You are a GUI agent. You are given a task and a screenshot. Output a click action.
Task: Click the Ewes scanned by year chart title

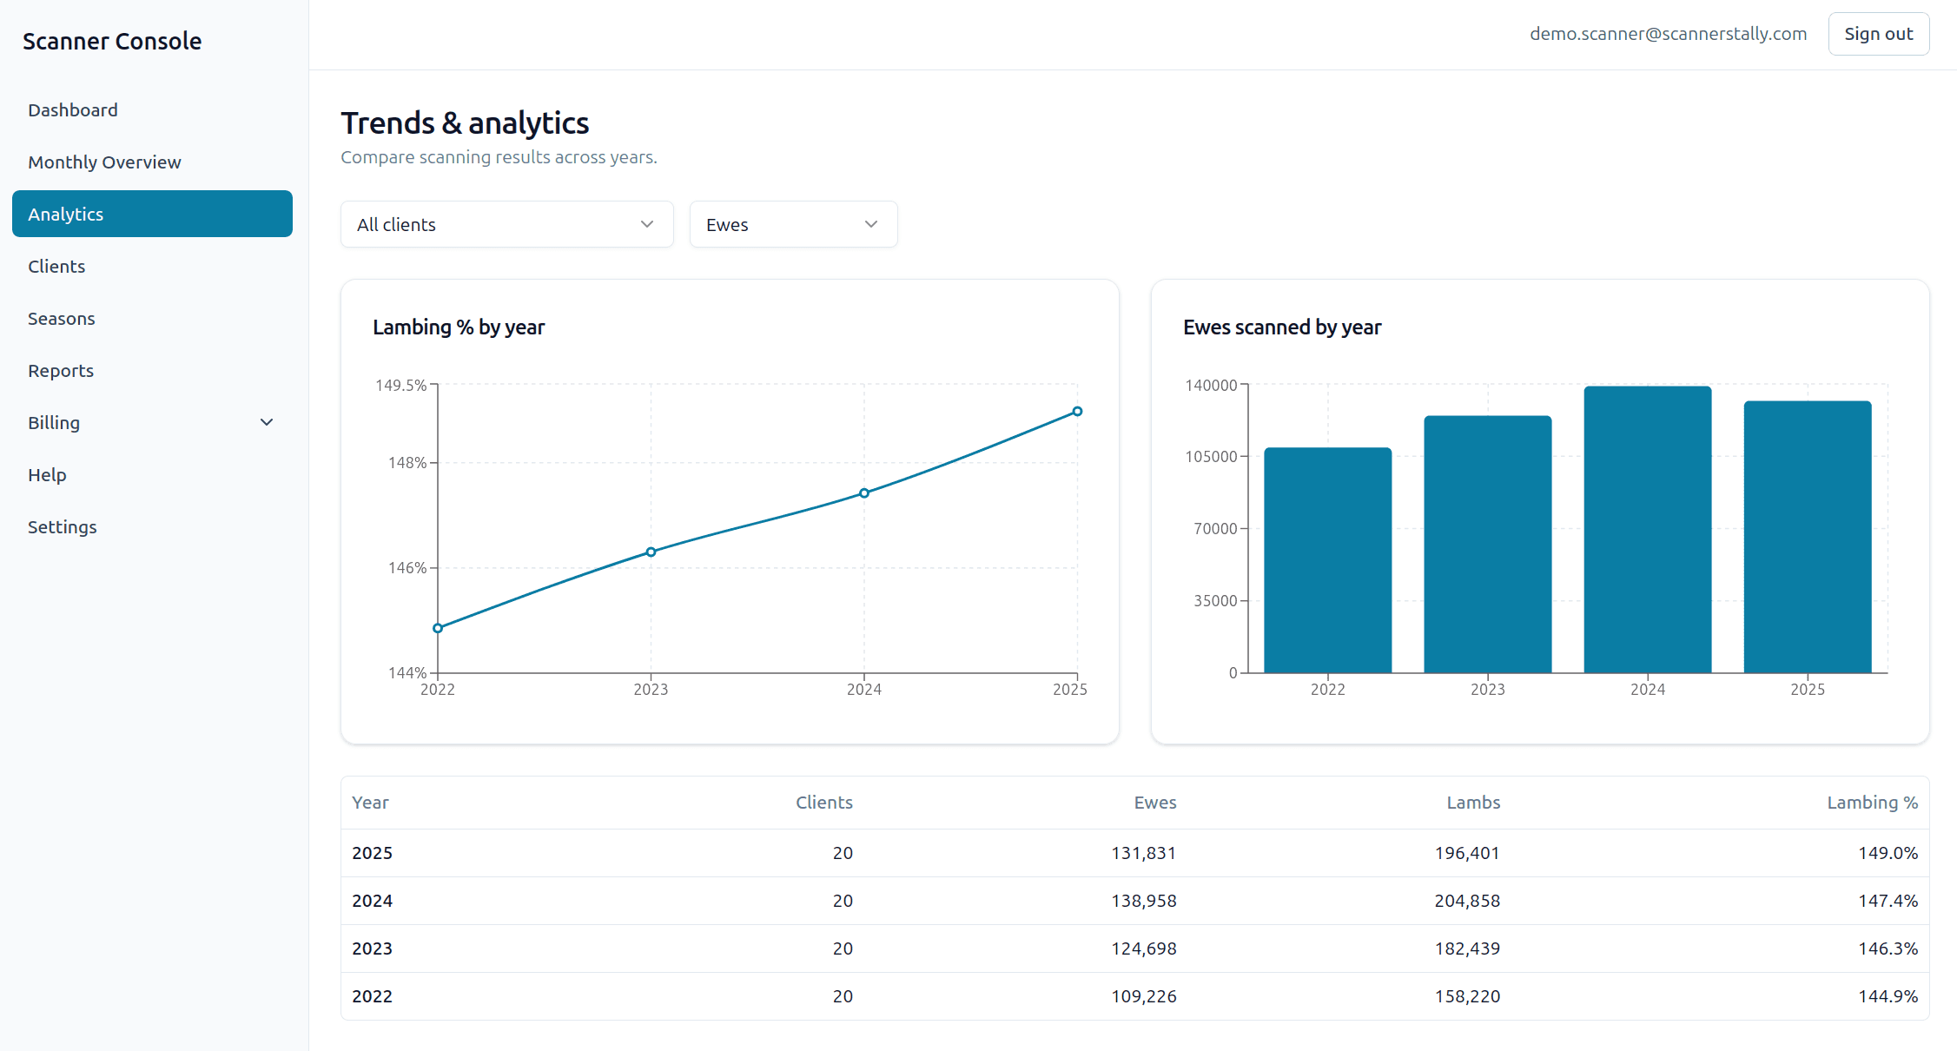1282,327
